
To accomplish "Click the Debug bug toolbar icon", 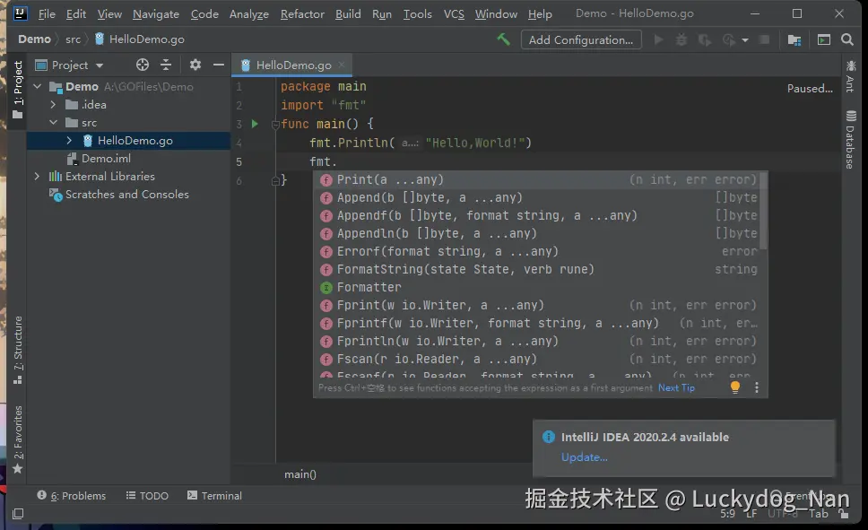I will (681, 39).
